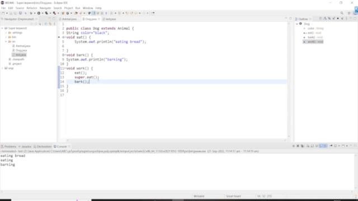Open the dropdown beside the New file icon

coord(7,13)
